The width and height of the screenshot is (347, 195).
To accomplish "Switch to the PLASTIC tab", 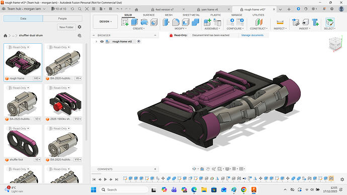I will [x=216, y=15].
